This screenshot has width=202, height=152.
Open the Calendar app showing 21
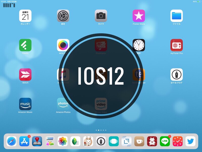[x=25, y=16]
